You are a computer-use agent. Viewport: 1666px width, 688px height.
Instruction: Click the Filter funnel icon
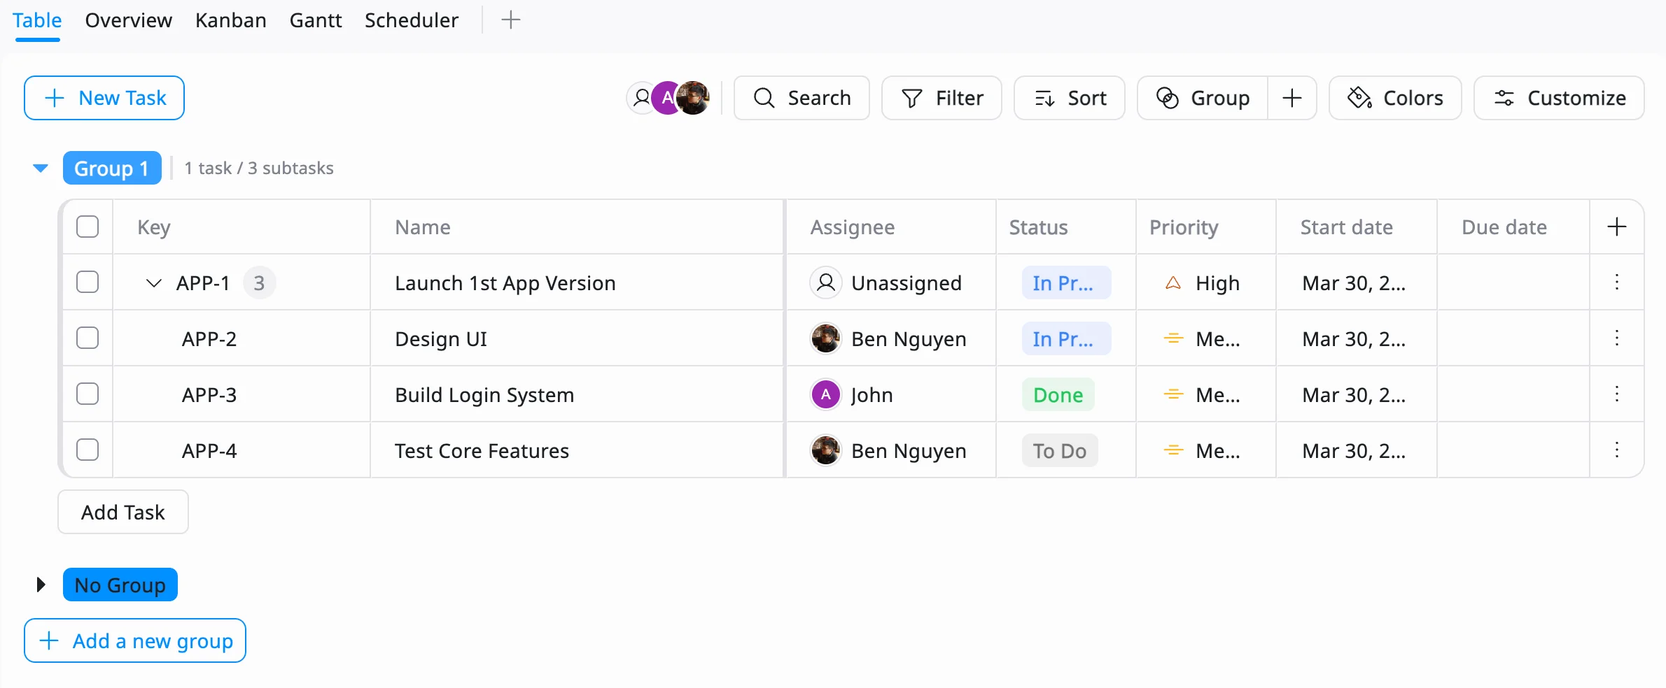pyautogui.click(x=911, y=99)
